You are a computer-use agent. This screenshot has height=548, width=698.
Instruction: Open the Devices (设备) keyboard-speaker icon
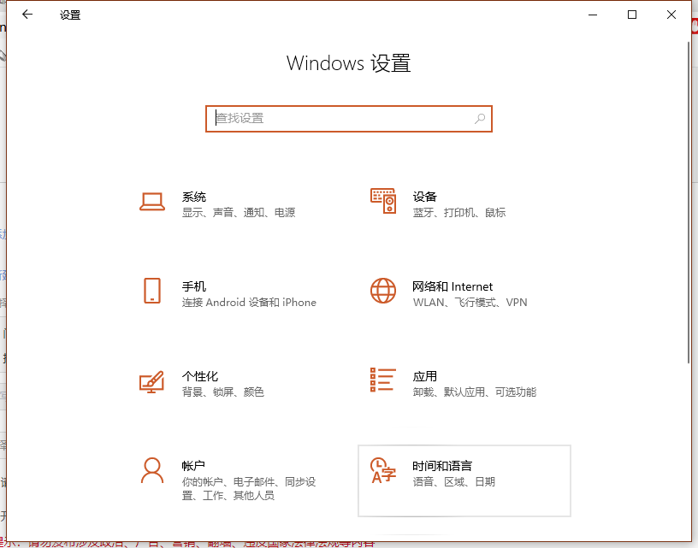click(383, 201)
